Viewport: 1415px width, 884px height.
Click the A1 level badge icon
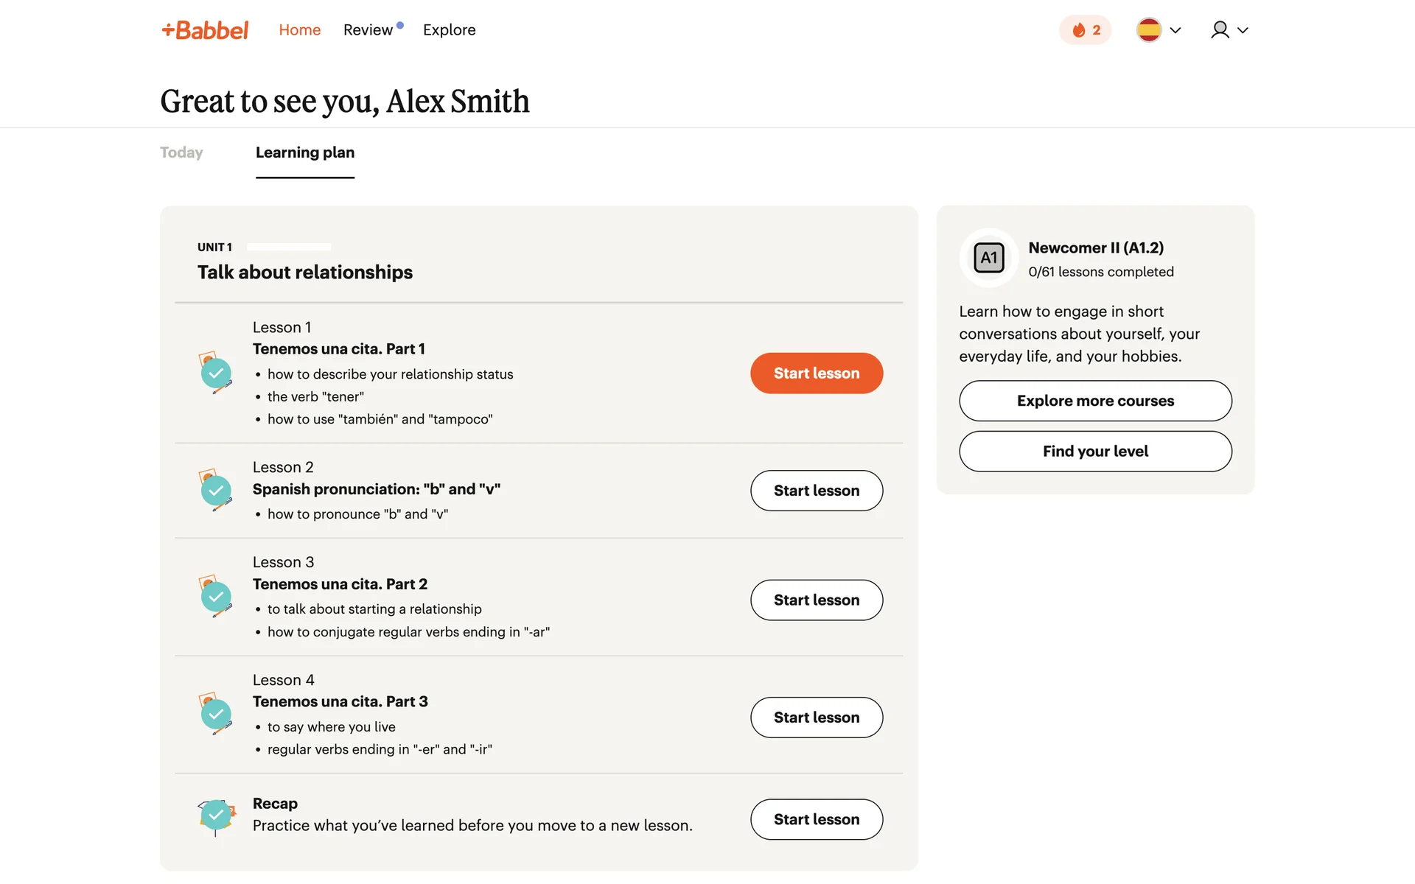(x=988, y=258)
